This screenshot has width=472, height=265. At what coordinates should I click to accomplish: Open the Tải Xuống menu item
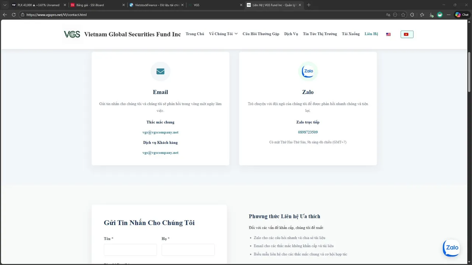(351, 34)
